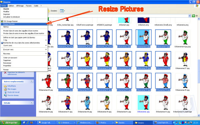
Task: Click Show Desktop quick launch icon
Action: pos(24,123)
